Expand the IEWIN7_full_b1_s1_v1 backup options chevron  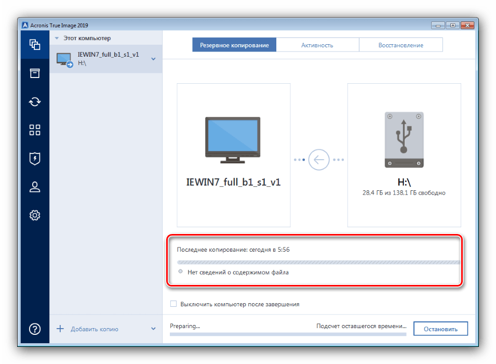pyautogui.click(x=153, y=59)
